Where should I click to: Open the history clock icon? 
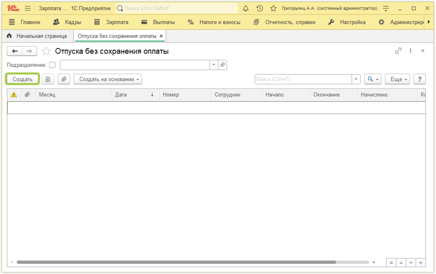coord(259,9)
